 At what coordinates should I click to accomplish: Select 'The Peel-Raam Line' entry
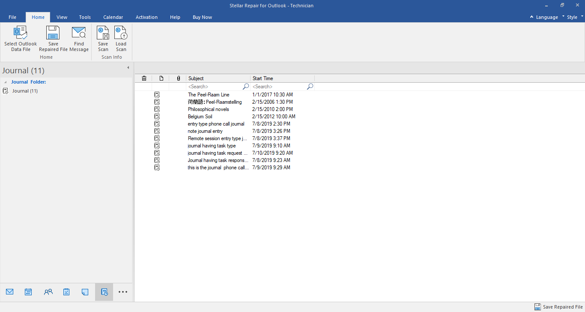pos(209,95)
